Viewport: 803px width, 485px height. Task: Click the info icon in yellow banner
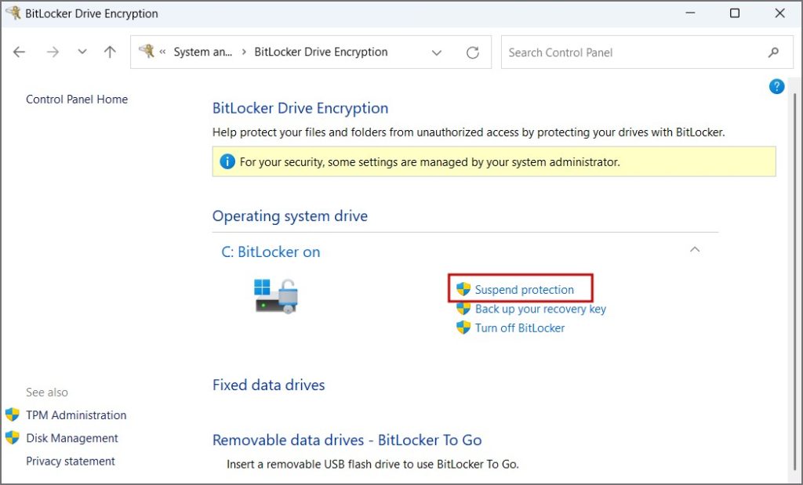pos(227,162)
